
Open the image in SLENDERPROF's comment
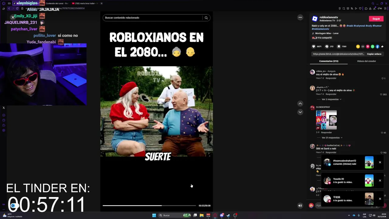(x=326, y=120)
